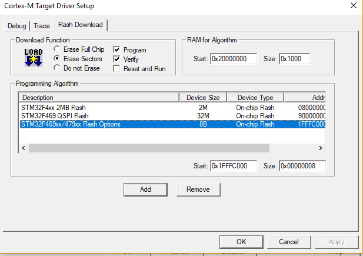
Task: Switch to the Debug tab
Action: 17,26
